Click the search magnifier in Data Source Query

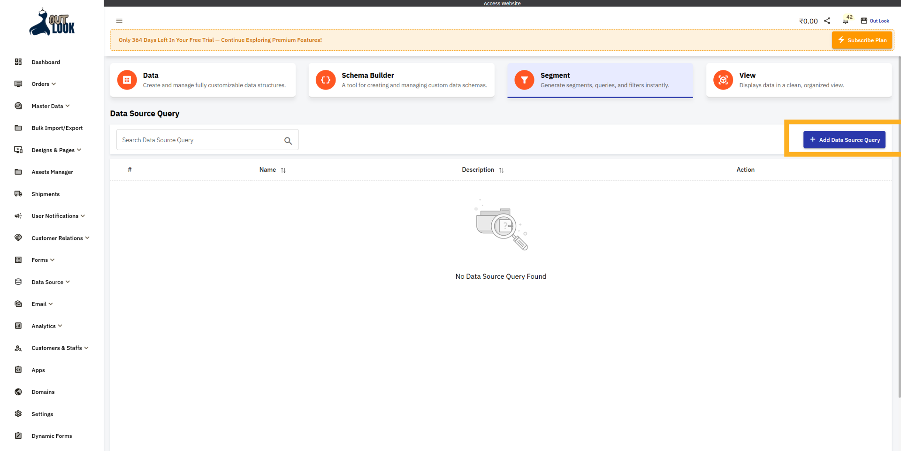point(288,140)
